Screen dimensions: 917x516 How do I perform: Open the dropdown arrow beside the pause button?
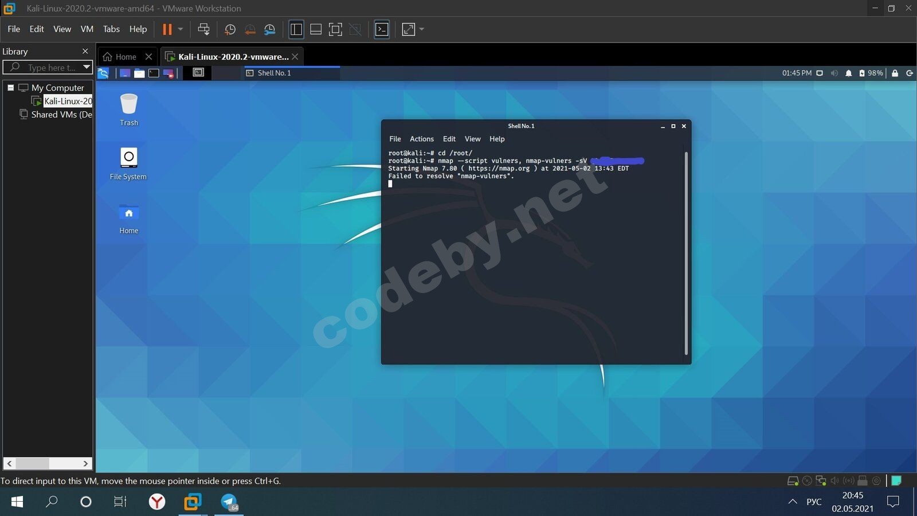(181, 29)
